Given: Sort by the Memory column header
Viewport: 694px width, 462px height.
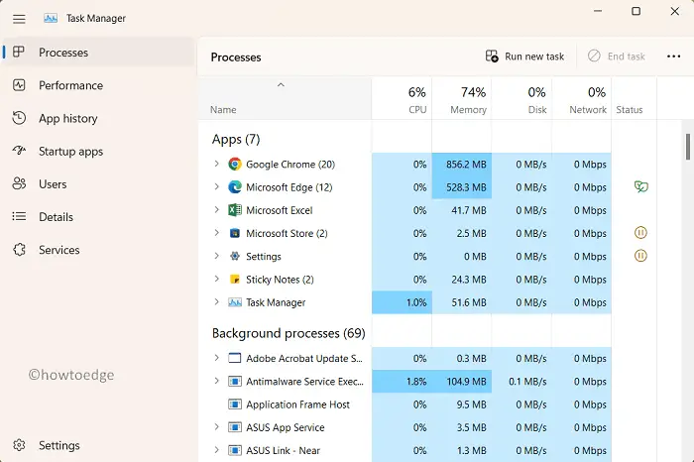Looking at the screenshot, I should click(x=462, y=99).
